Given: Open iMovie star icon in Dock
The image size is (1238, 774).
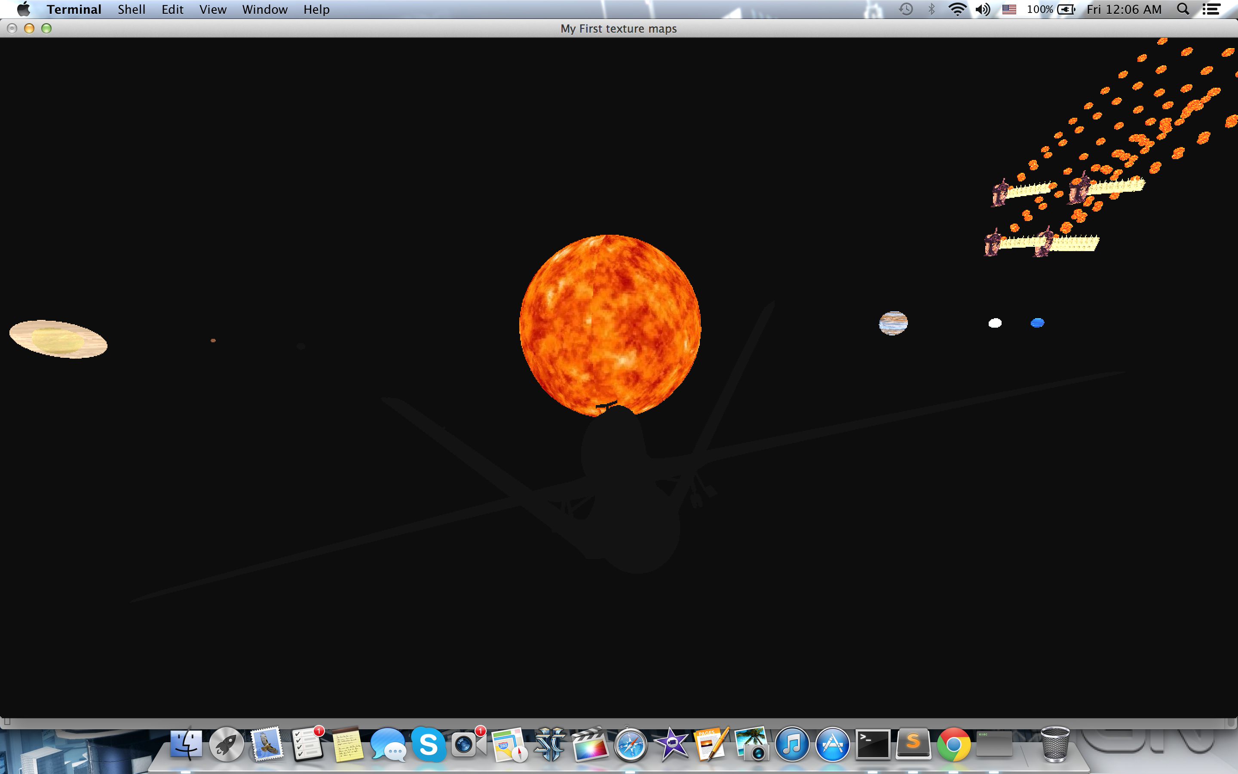Looking at the screenshot, I should (x=671, y=744).
